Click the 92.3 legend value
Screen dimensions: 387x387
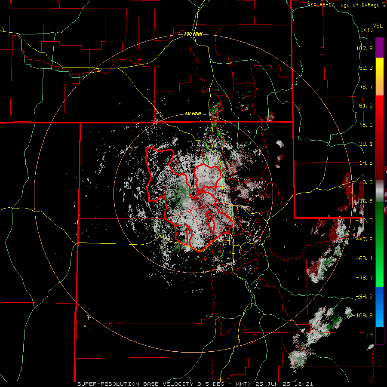(366, 68)
